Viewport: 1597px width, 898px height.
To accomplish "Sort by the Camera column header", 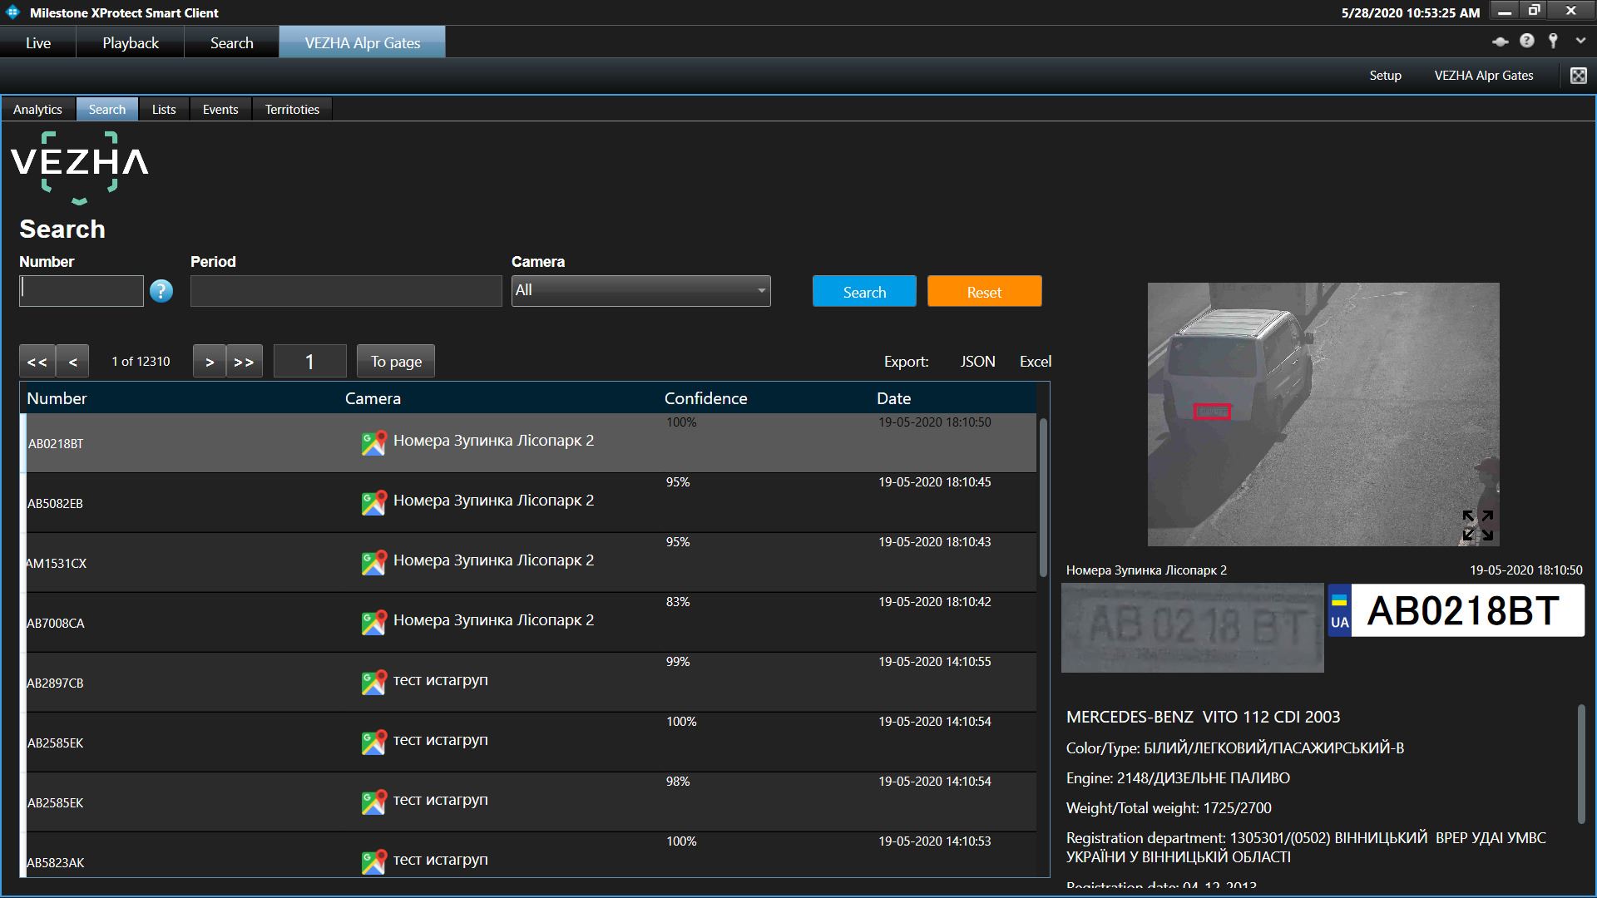I will pos(373,398).
